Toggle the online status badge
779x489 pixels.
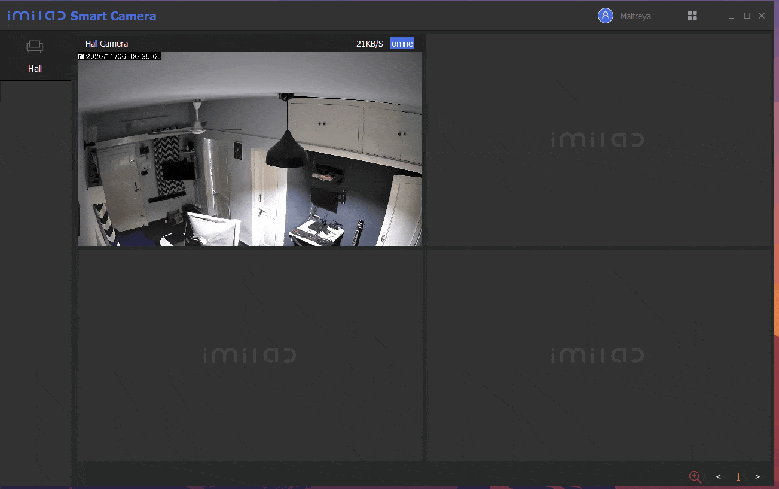402,43
